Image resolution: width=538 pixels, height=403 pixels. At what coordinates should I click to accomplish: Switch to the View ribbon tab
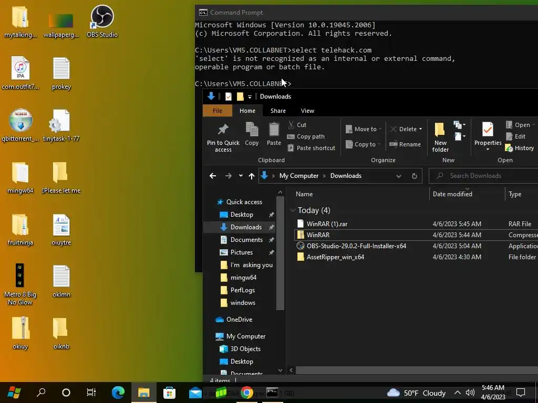(x=307, y=111)
